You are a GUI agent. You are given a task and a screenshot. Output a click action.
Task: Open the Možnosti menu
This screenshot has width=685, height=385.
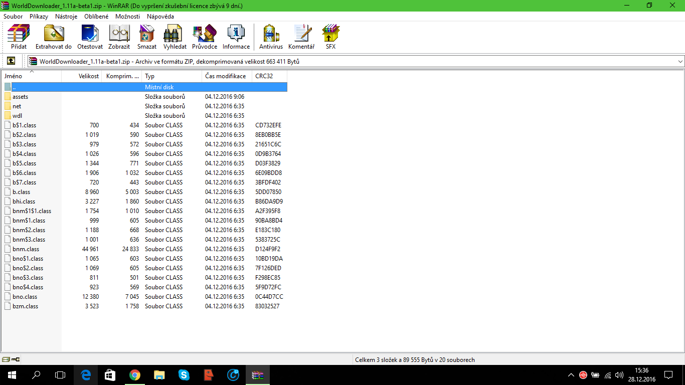click(127, 17)
